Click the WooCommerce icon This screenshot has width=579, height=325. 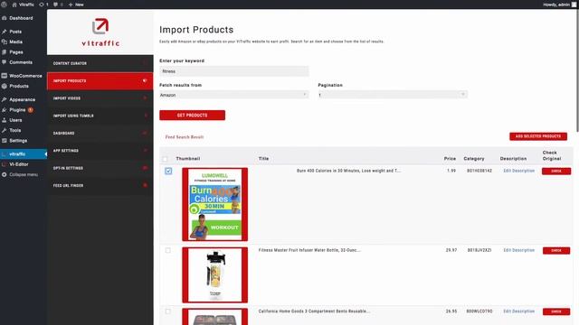pyautogui.click(x=5, y=76)
